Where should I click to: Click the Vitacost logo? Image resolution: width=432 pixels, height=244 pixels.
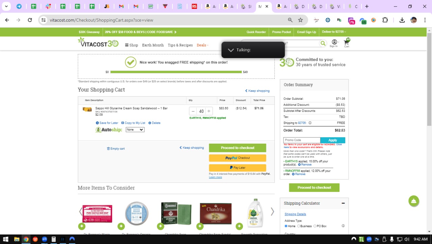tap(98, 43)
